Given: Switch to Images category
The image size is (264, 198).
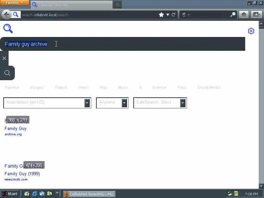Looking at the screenshot, I should (37, 87).
